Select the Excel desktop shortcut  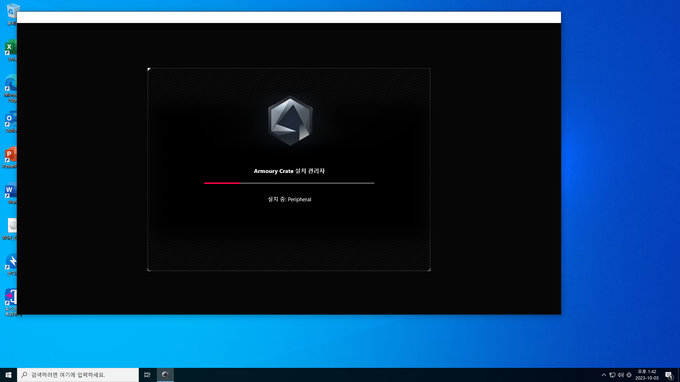tap(11, 51)
